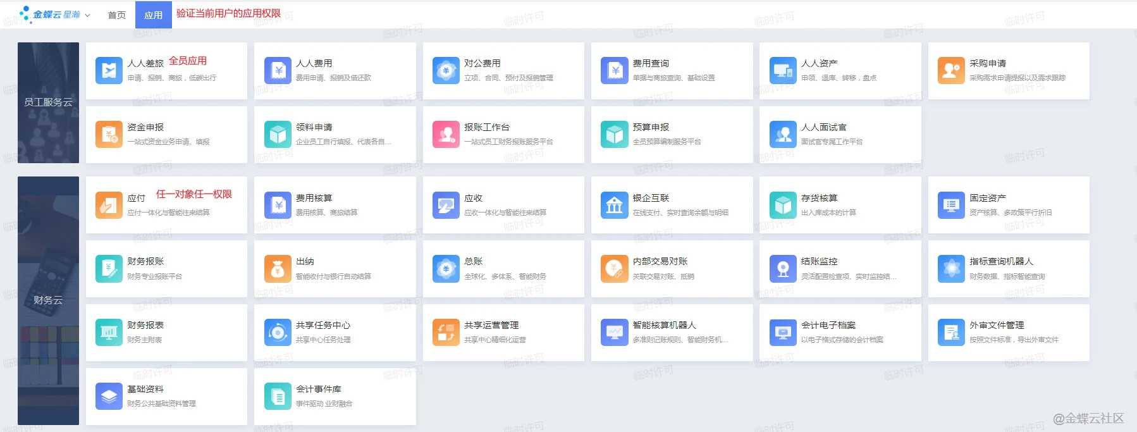Open the 共享任务中心 icon
The width and height of the screenshot is (1137, 432).
(x=278, y=333)
